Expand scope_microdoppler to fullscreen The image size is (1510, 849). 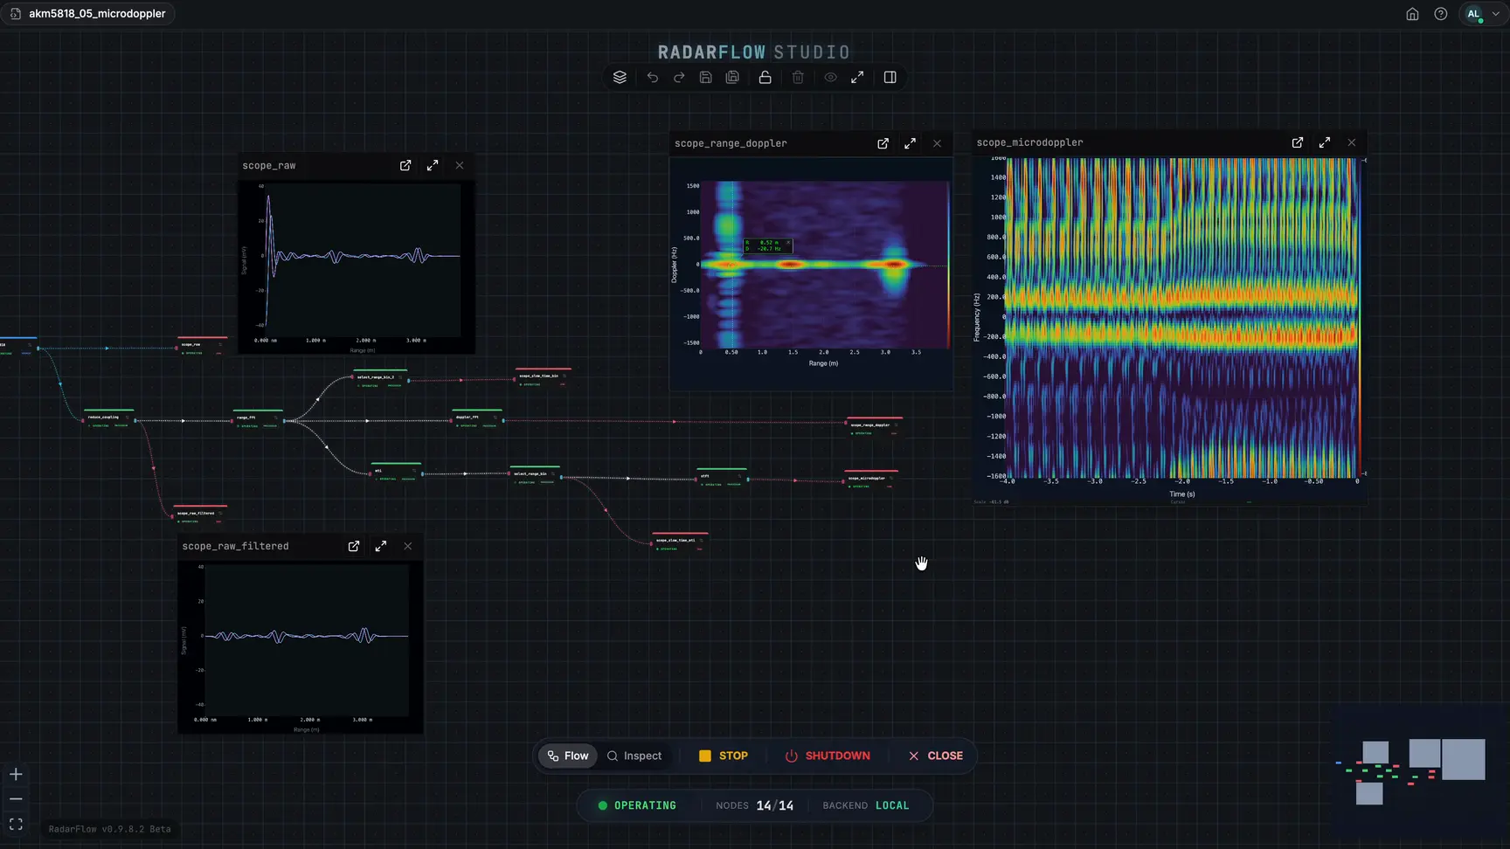point(1325,142)
